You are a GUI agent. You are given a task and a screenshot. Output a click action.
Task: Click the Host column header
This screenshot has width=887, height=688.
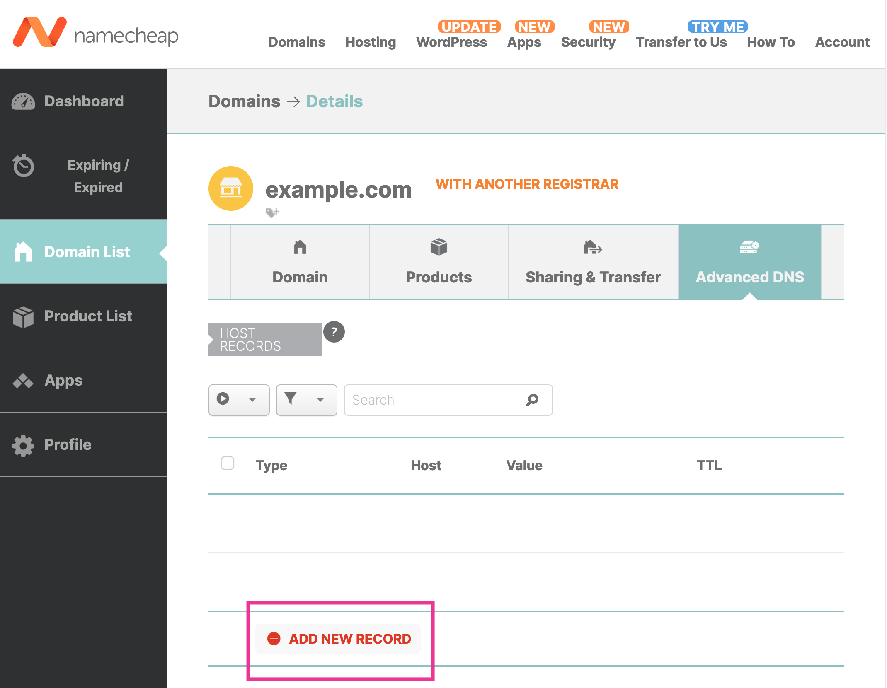pyautogui.click(x=426, y=465)
